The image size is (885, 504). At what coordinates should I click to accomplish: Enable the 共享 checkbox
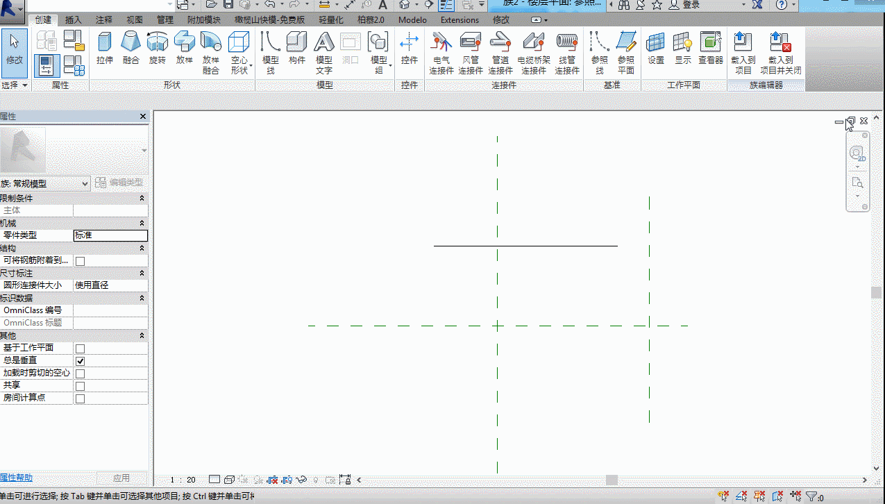click(80, 386)
